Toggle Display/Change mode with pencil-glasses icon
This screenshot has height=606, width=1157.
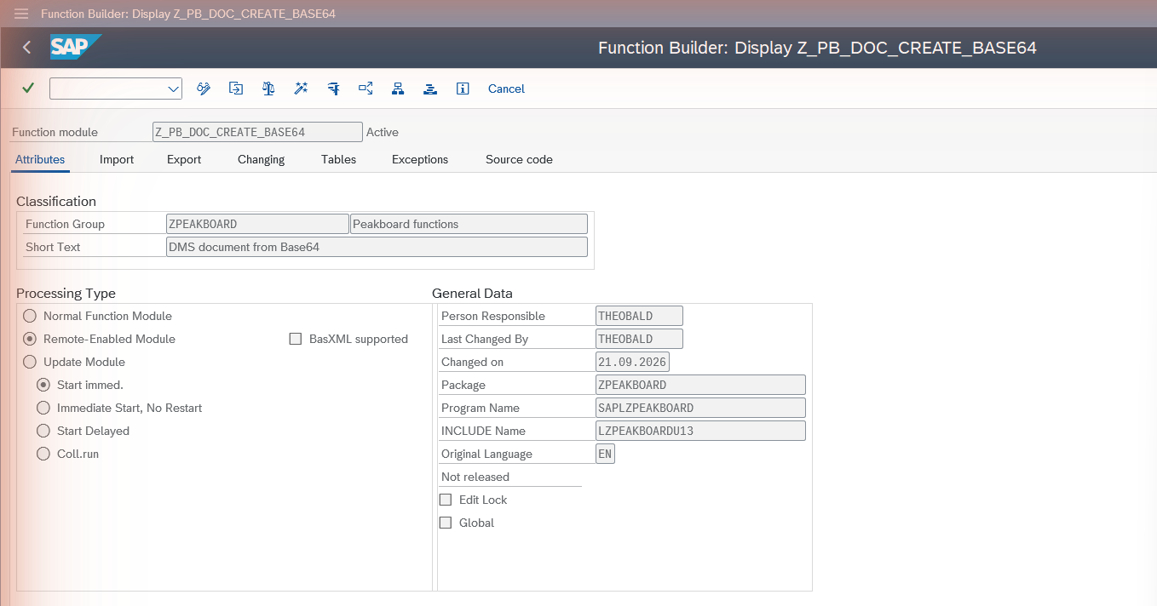pos(203,89)
